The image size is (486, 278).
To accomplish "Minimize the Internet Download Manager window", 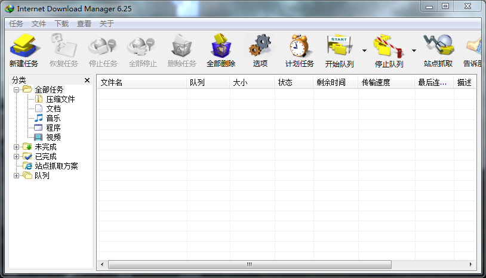I will coord(429,7).
